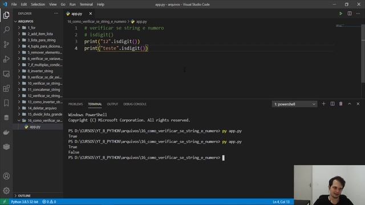Switch to the DEBUG CONSOLE tab
Image resolution: width=365 pixels, height=205 pixels.
135,104
